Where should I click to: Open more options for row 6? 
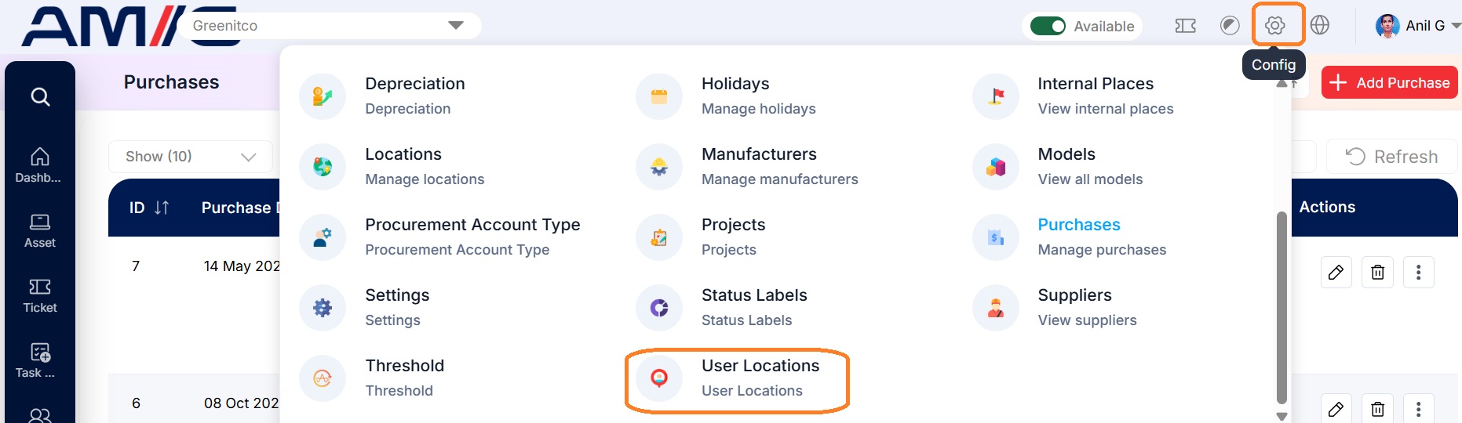[x=1418, y=409]
